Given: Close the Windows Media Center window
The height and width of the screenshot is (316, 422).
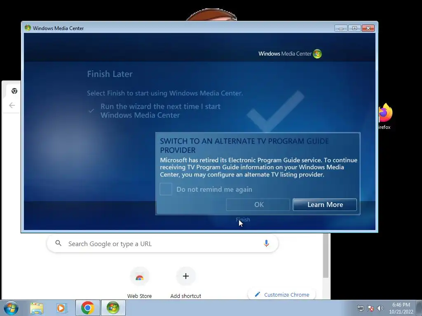Looking at the screenshot, I should click(x=368, y=28).
